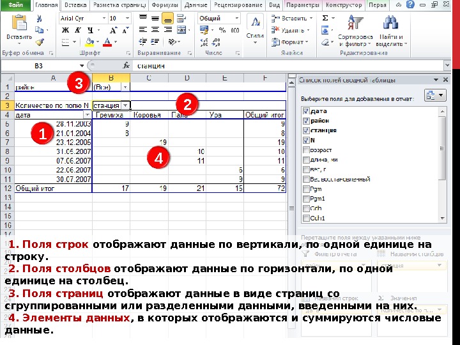Apply fill color with paint bucket icon

(x=89, y=42)
